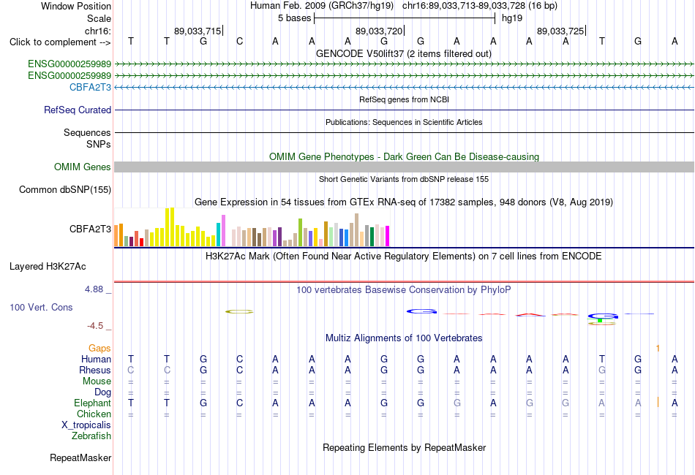Click the tall tan GTEx expression bar
The width and height of the screenshot is (695, 475).
tap(356, 229)
